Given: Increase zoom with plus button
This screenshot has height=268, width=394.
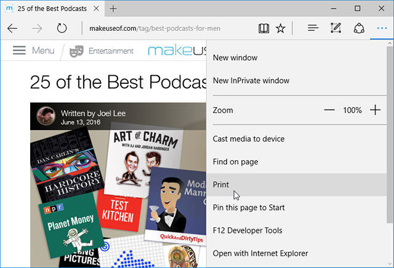Looking at the screenshot, I should [x=376, y=110].
